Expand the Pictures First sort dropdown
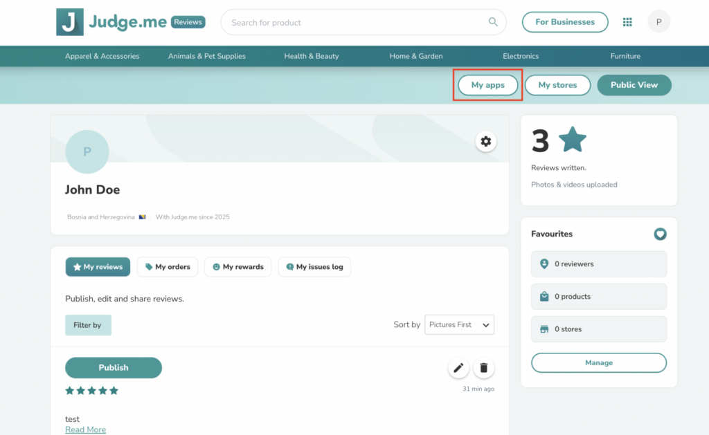 click(459, 324)
